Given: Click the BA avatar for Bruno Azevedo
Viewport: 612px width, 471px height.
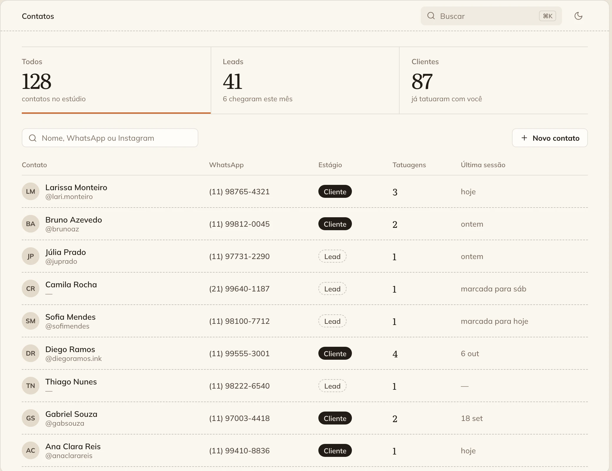Looking at the screenshot, I should point(31,224).
